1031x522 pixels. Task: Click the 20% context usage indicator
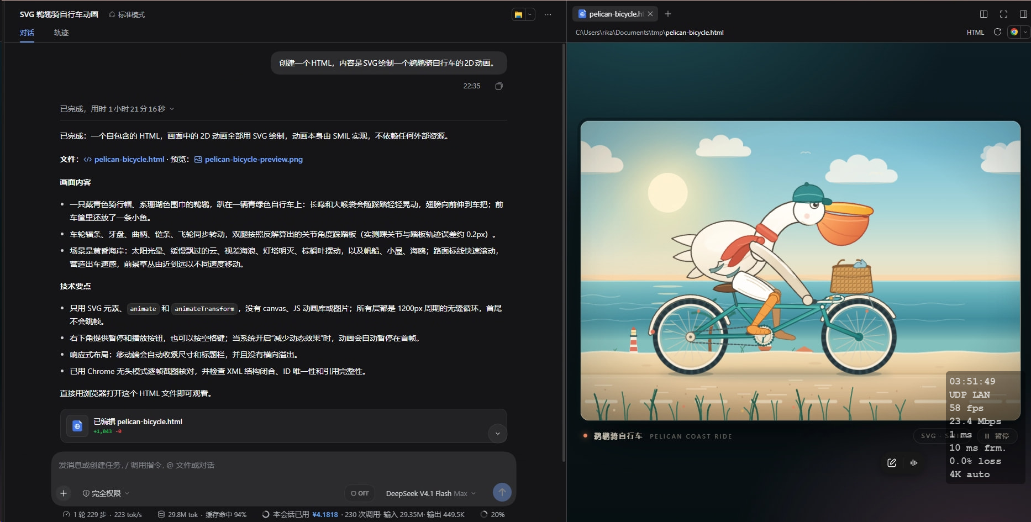point(492,514)
